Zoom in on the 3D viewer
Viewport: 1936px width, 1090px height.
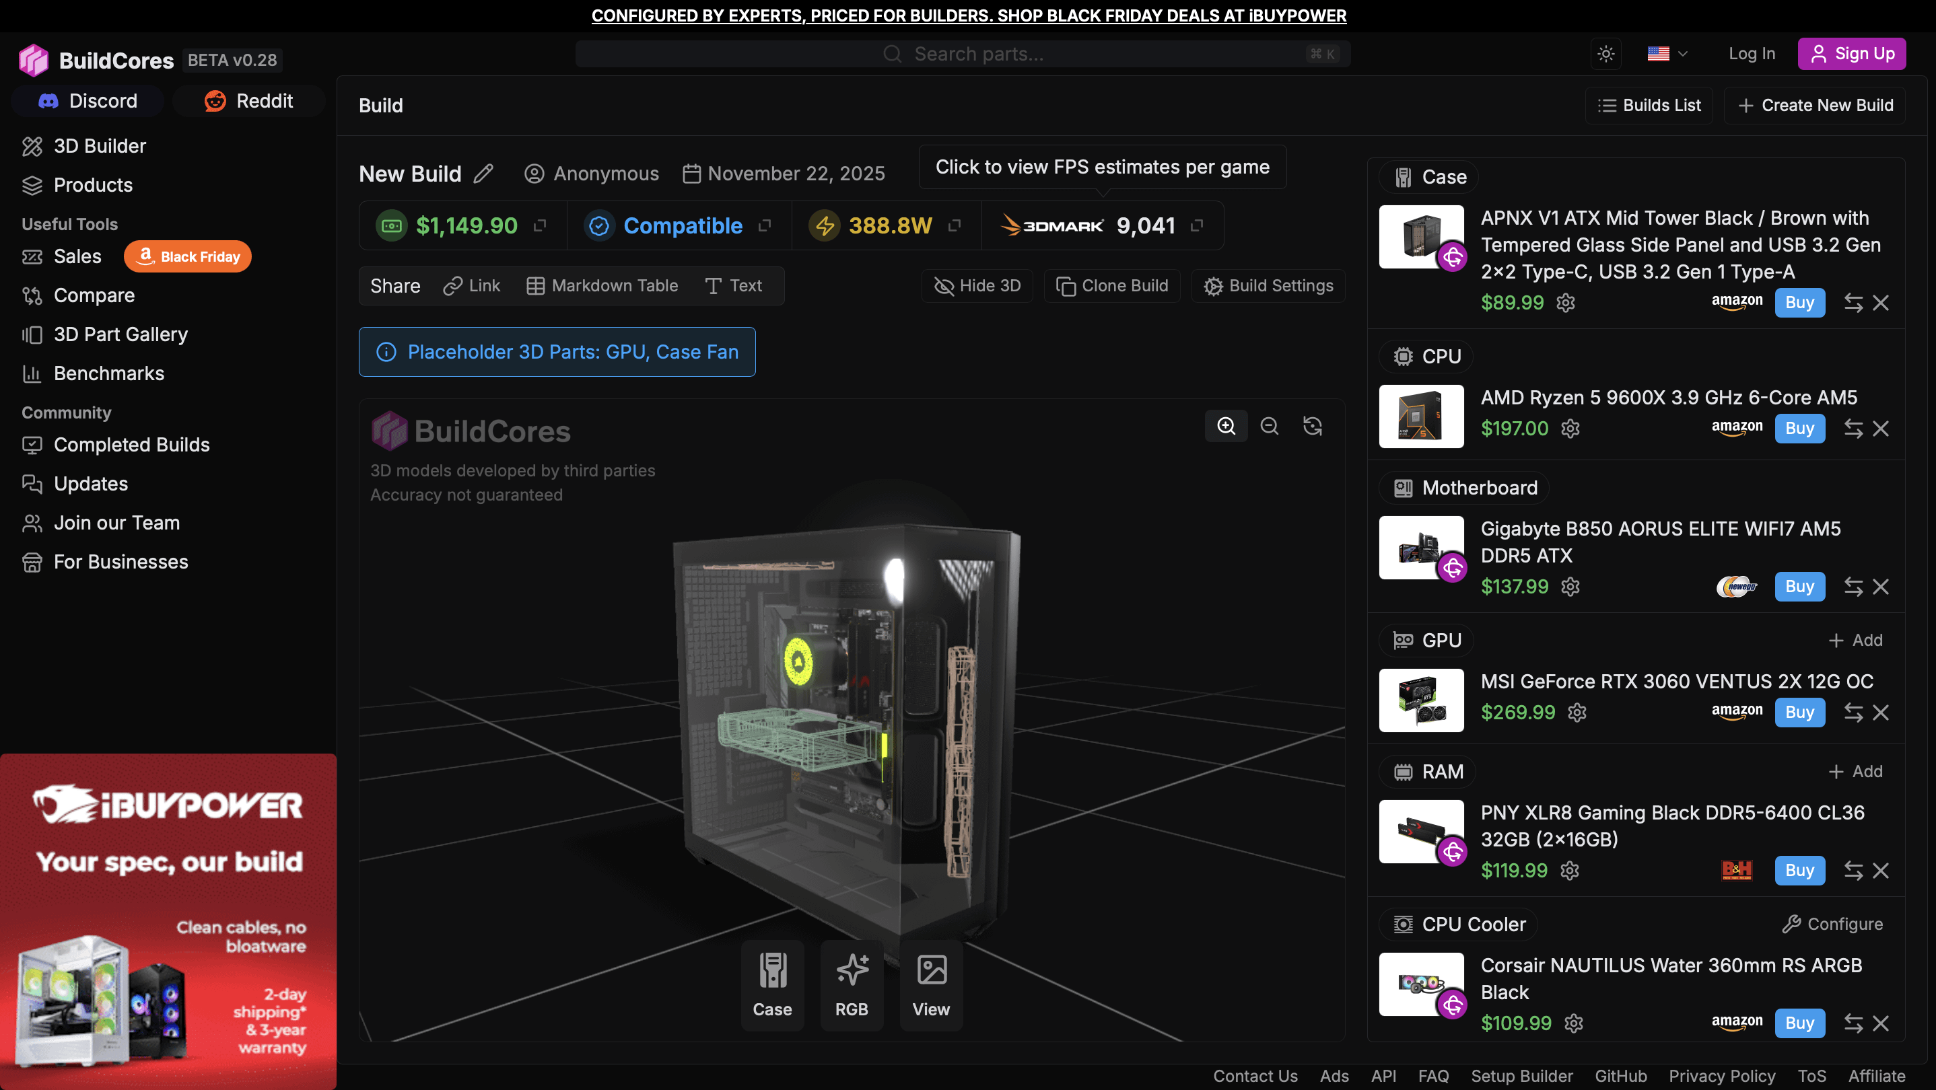[x=1226, y=426]
